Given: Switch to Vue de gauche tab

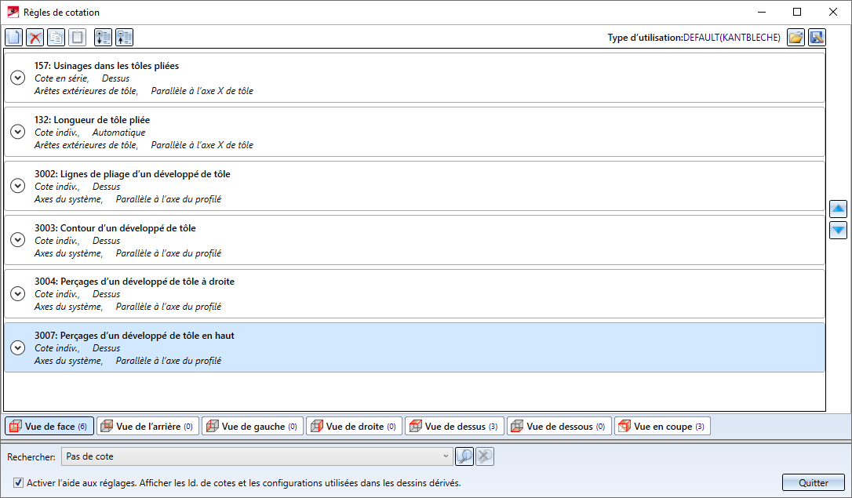Looking at the screenshot, I should (253, 427).
